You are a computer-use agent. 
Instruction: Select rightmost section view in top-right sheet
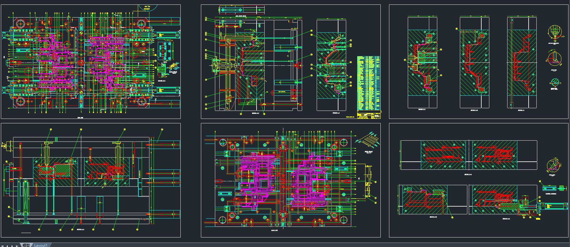tap(521, 62)
